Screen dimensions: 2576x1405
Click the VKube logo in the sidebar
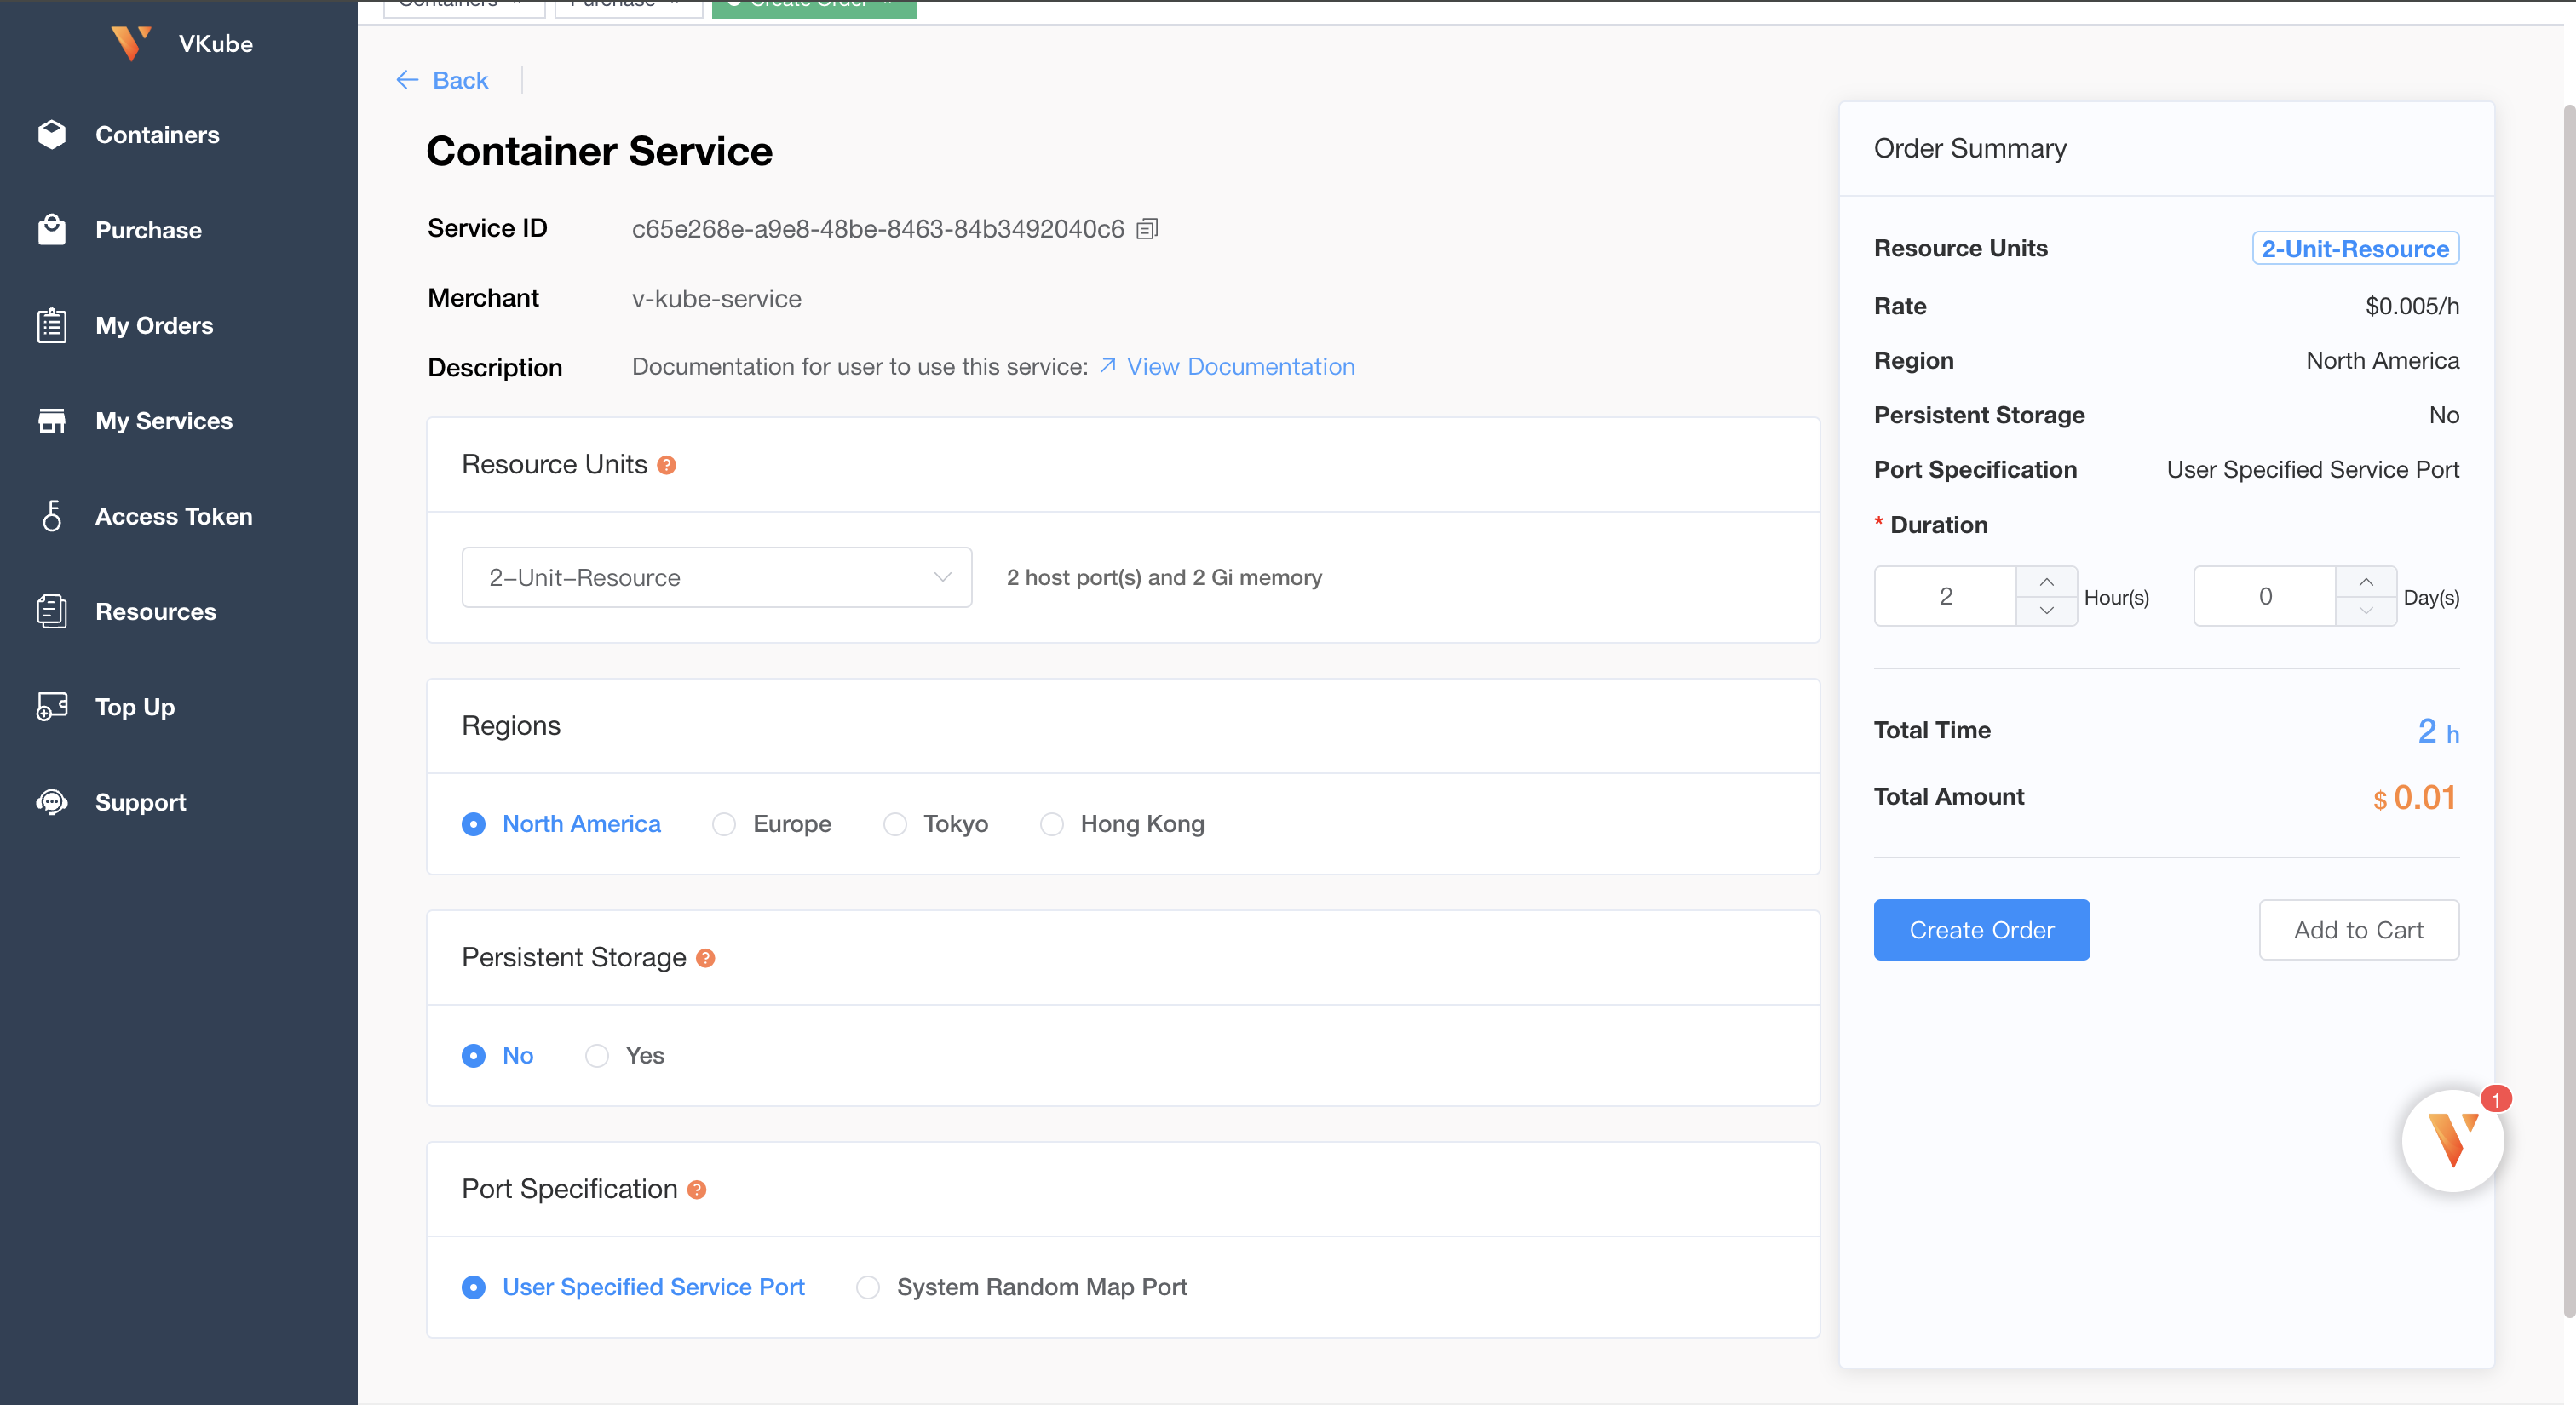[131, 43]
